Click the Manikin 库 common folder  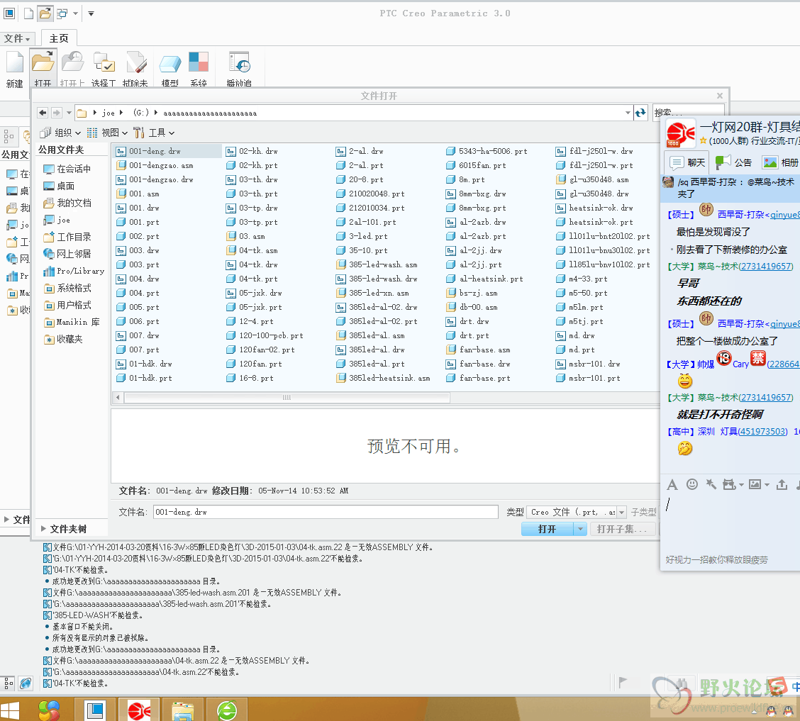tap(72, 323)
